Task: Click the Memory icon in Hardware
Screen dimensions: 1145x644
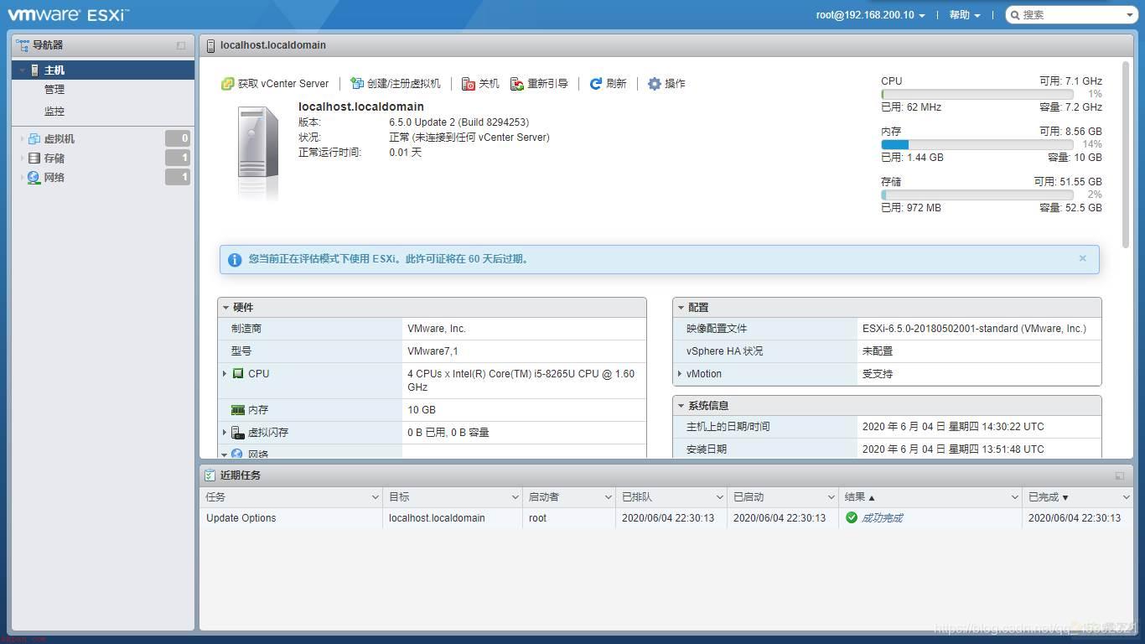Action: click(x=238, y=410)
